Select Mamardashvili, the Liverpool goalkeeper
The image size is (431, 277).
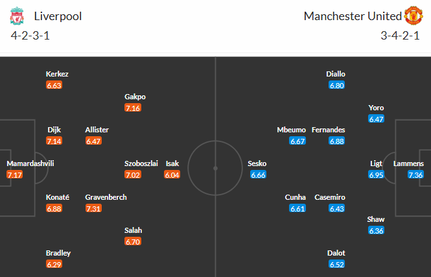[x=30, y=163]
